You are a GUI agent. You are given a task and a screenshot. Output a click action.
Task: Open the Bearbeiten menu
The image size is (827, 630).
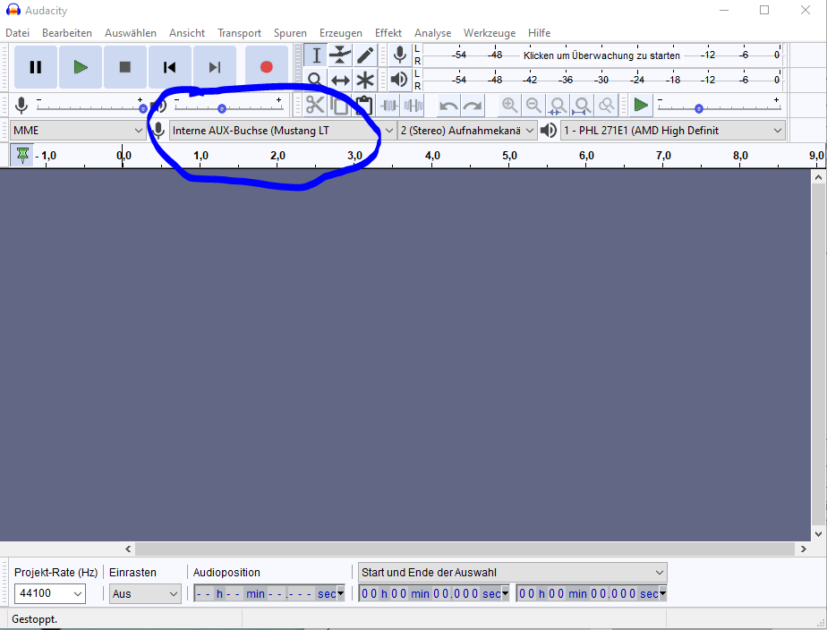coord(67,33)
